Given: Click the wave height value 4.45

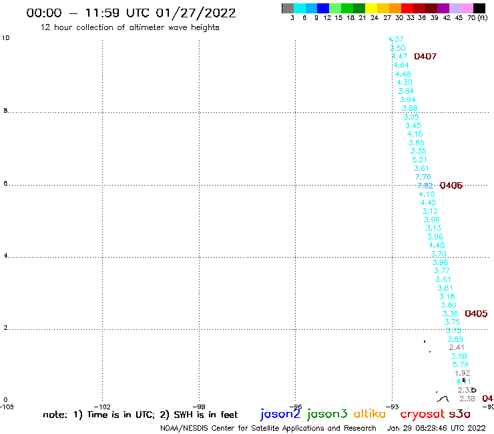Looking at the screenshot, I should tap(429, 202).
